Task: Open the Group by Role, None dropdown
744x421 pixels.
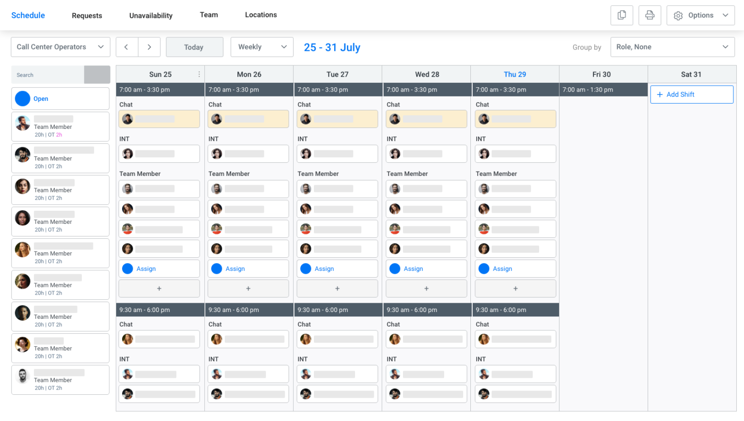Action: point(672,47)
